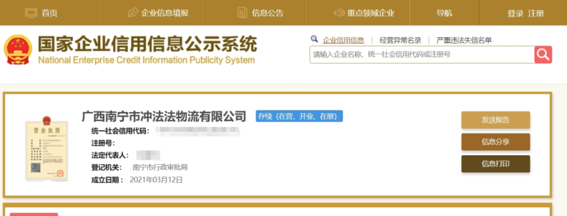567x216 pixels.
Task: Click the national emblem logo
Action: 18,50
